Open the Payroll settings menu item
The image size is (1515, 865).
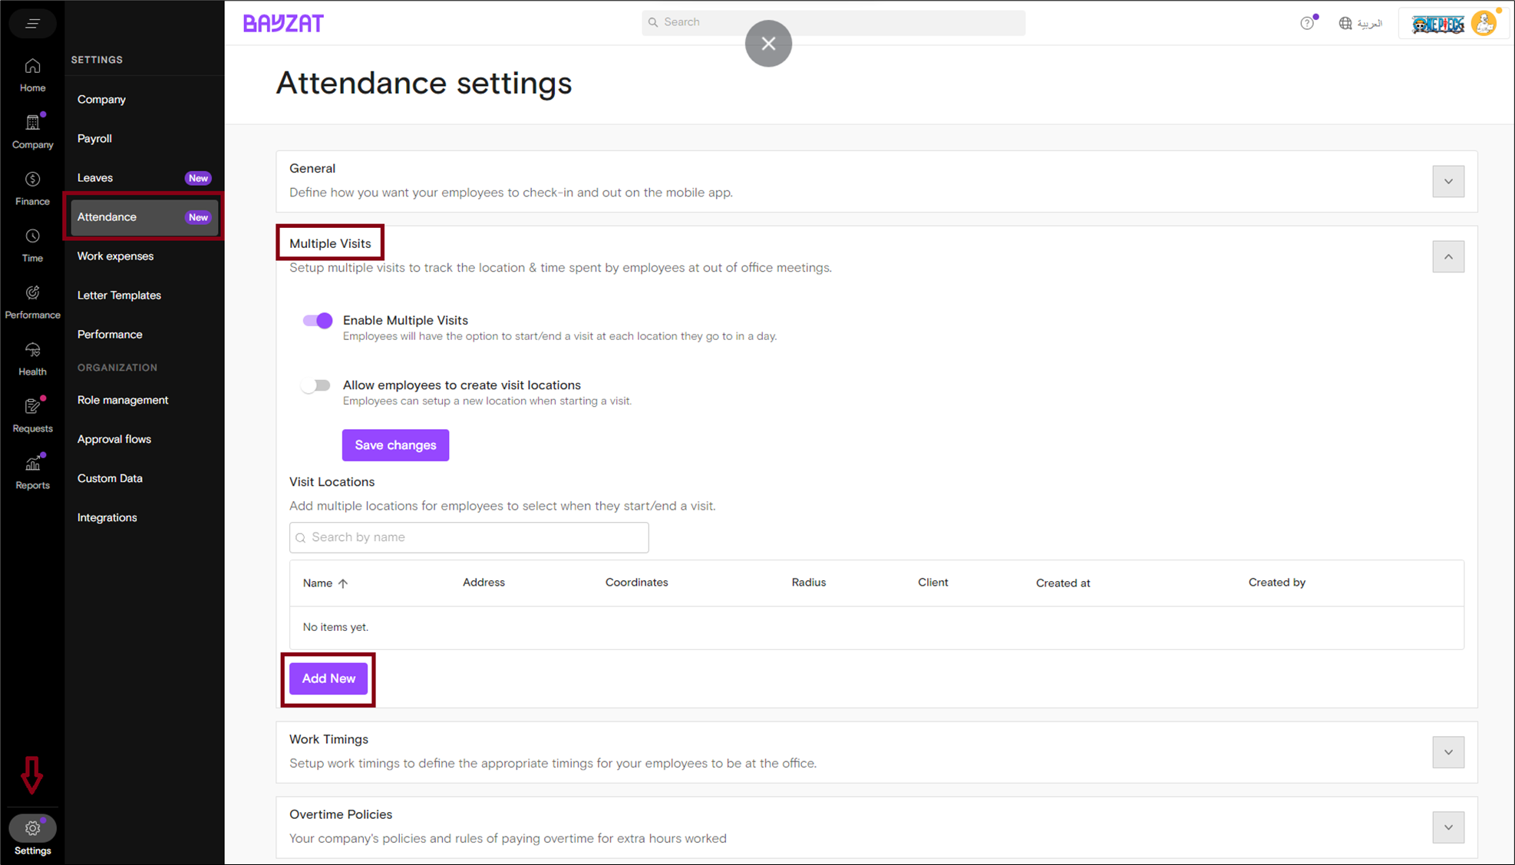click(x=94, y=138)
